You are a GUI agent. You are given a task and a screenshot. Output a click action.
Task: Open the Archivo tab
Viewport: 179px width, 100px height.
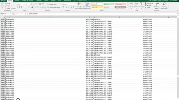[3, 1]
